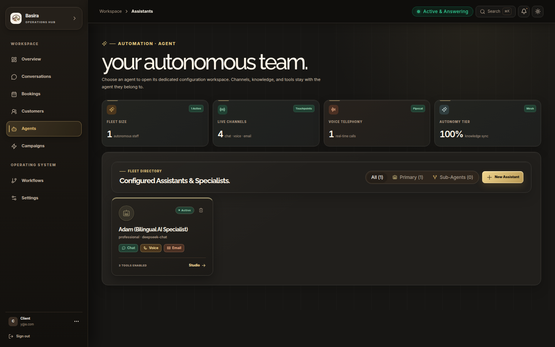555x347 pixels.
Task: Click the Mesh badge
Action: click(x=530, y=109)
